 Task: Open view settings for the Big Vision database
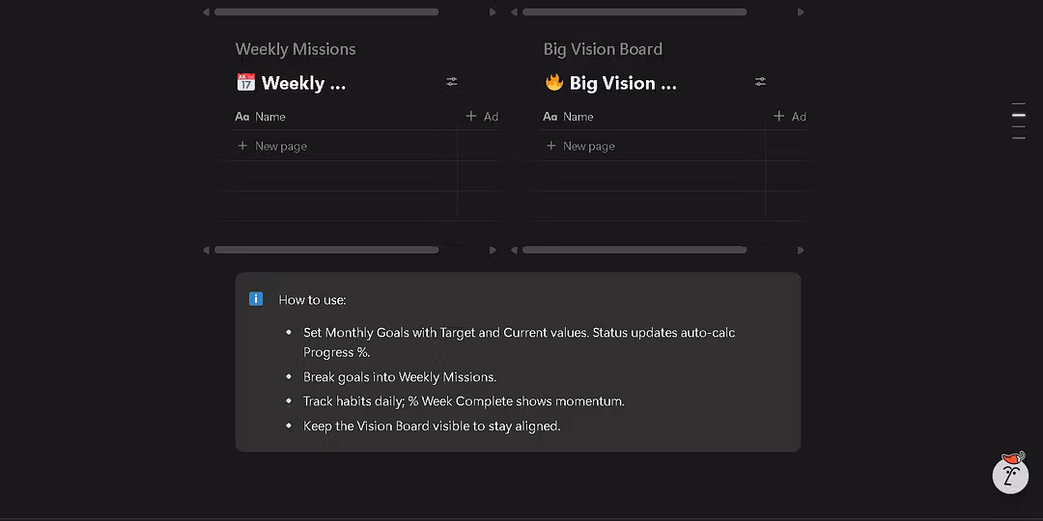point(760,82)
